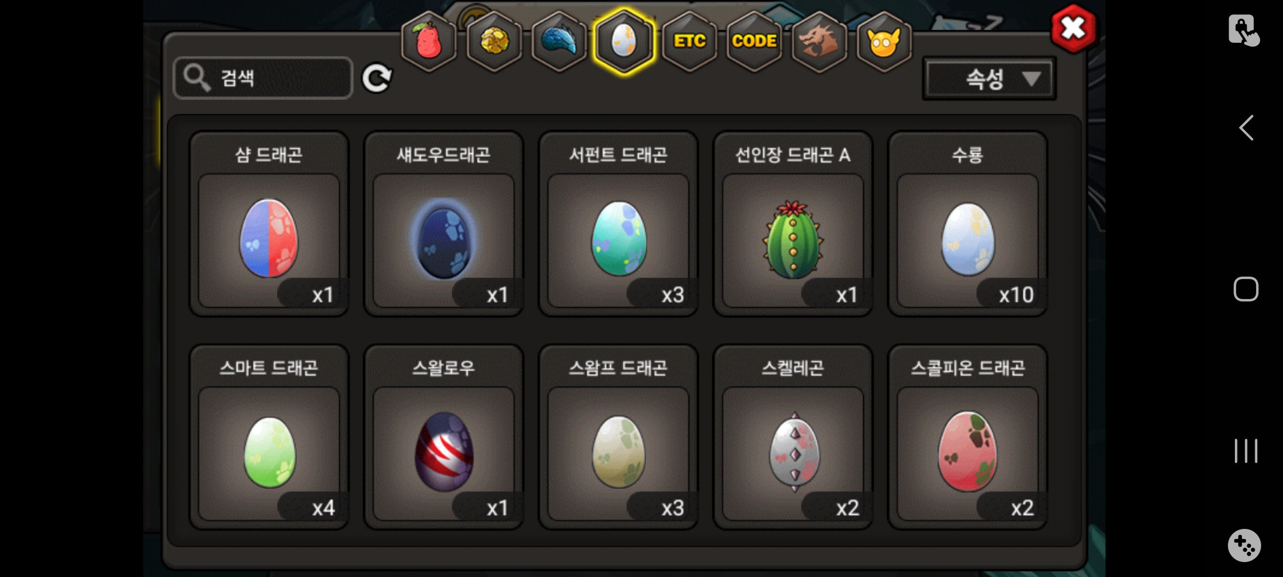1283x577 pixels.
Task: Expand the 속성 sort dropdown
Action: click(990, 79)
